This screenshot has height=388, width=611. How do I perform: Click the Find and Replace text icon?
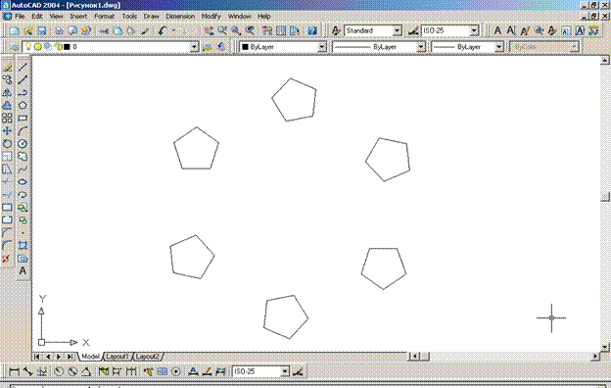pyautogui.click(x=539, y=30)
